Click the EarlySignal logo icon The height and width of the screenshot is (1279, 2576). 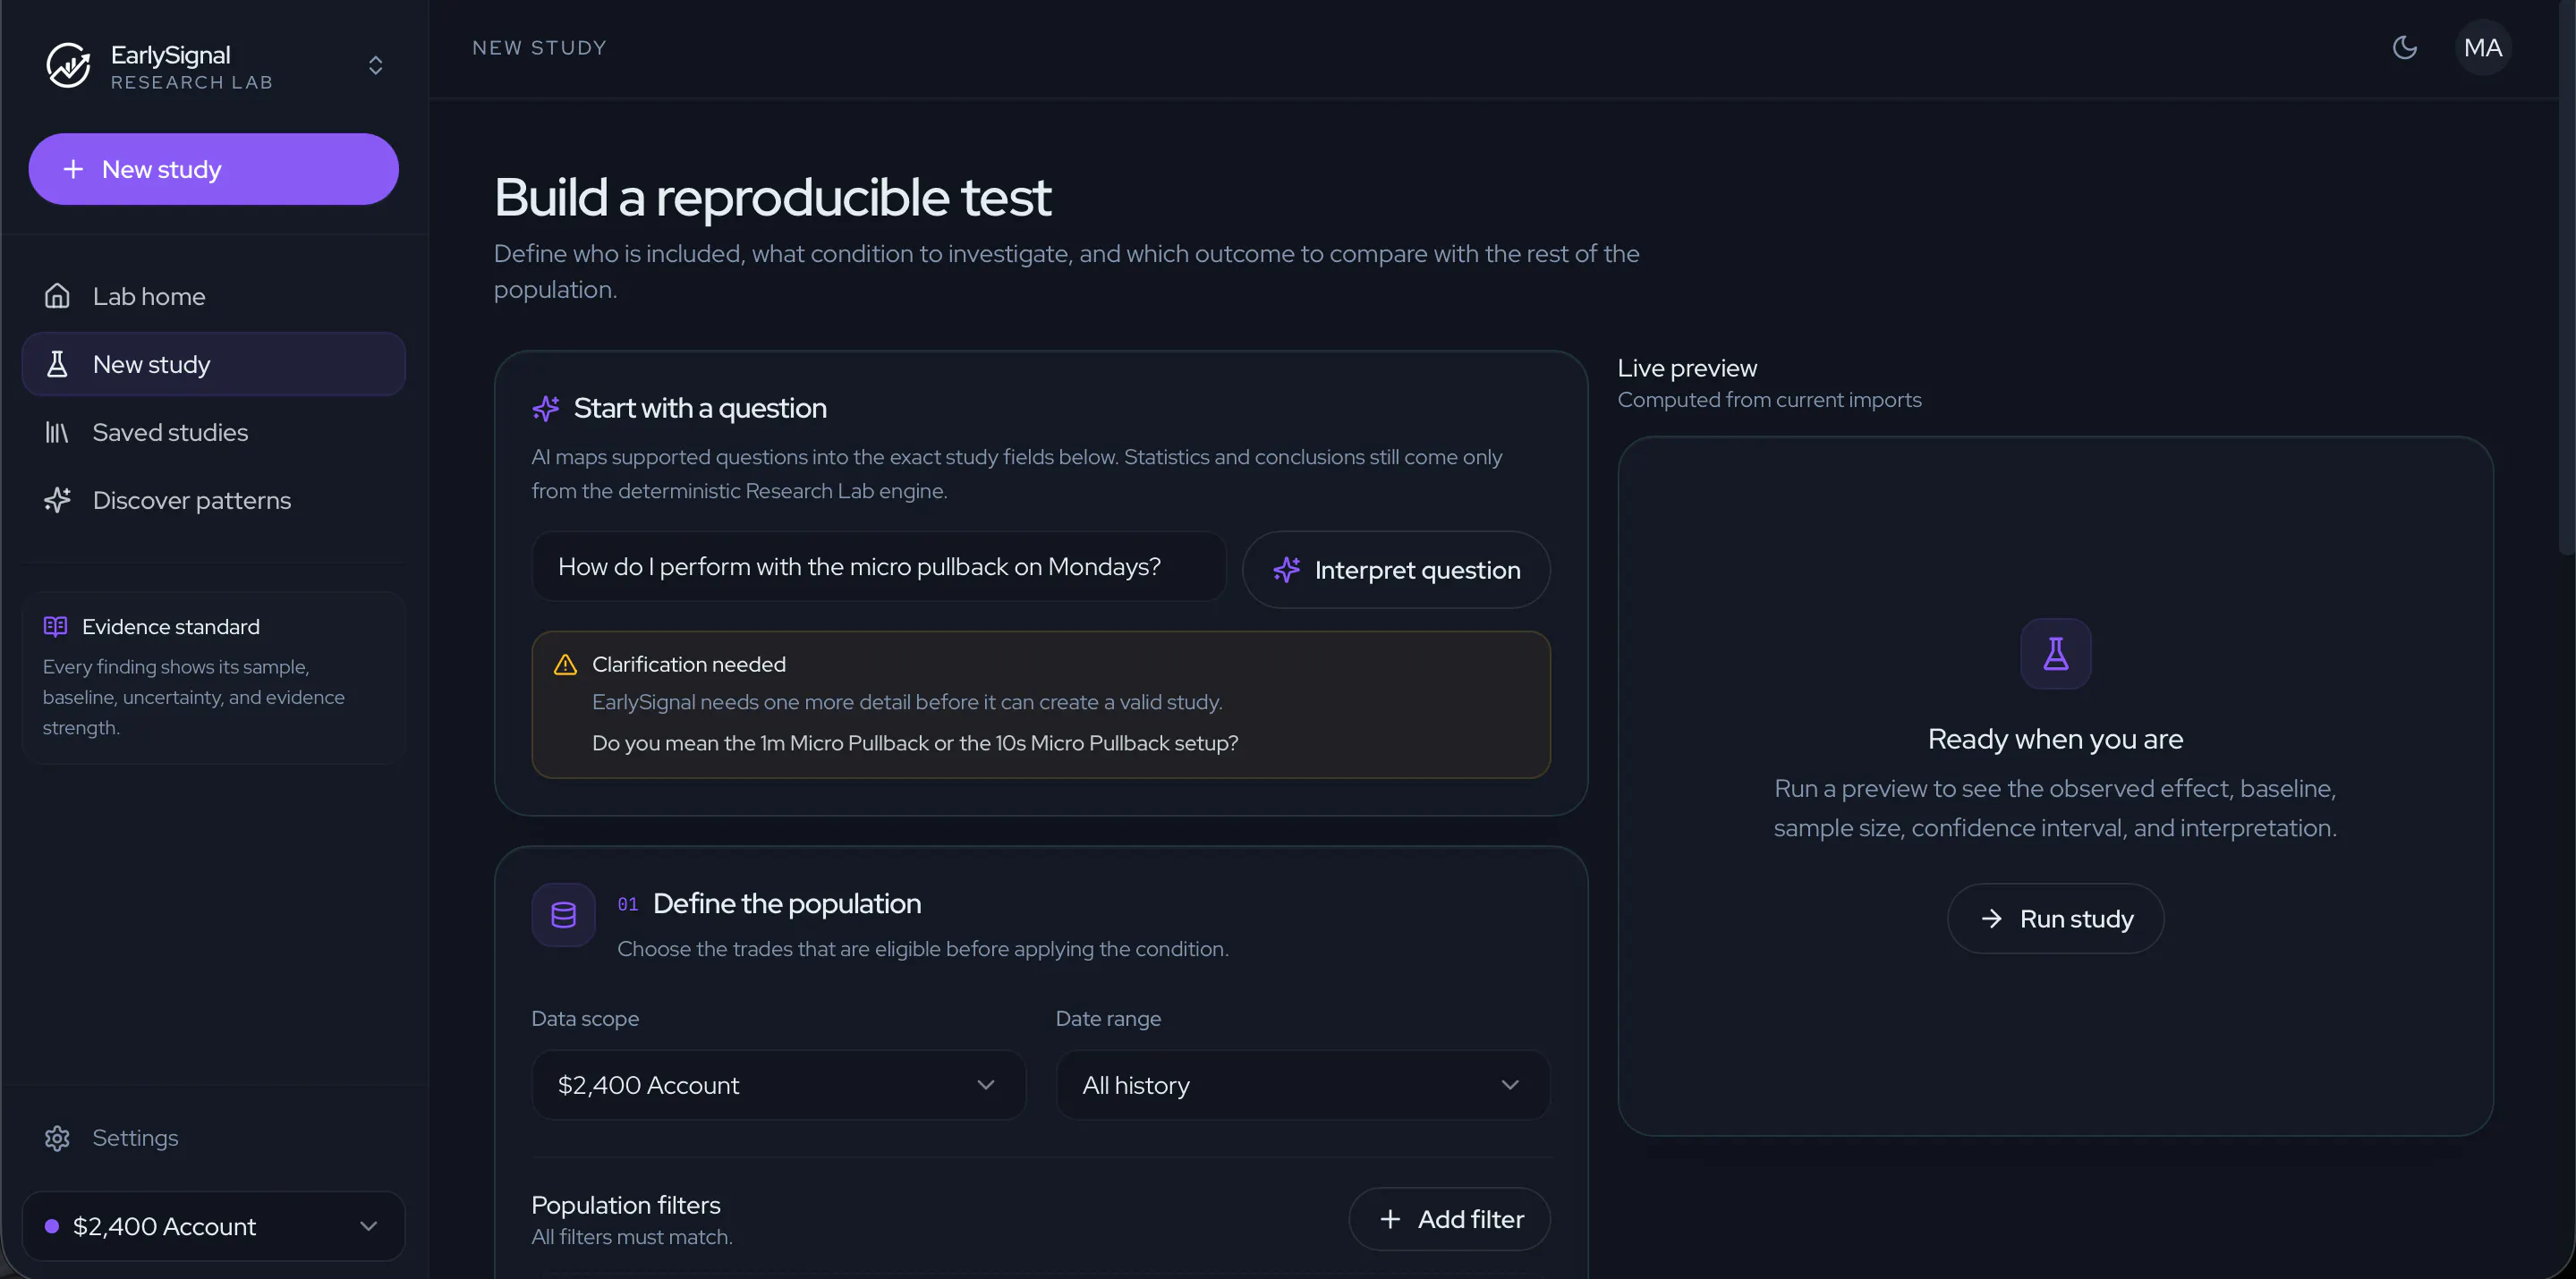pyautogui.click(x=68, y=66)
